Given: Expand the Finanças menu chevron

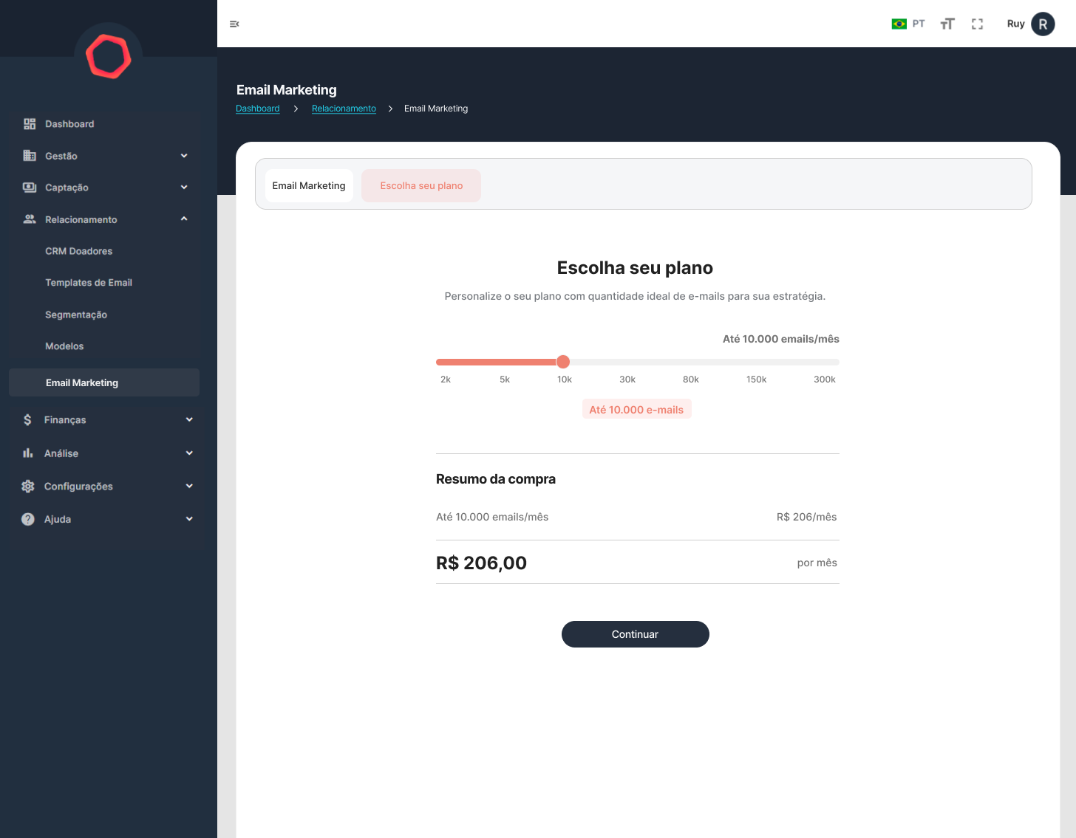Looking at the screenshot, I should (189, 419).
